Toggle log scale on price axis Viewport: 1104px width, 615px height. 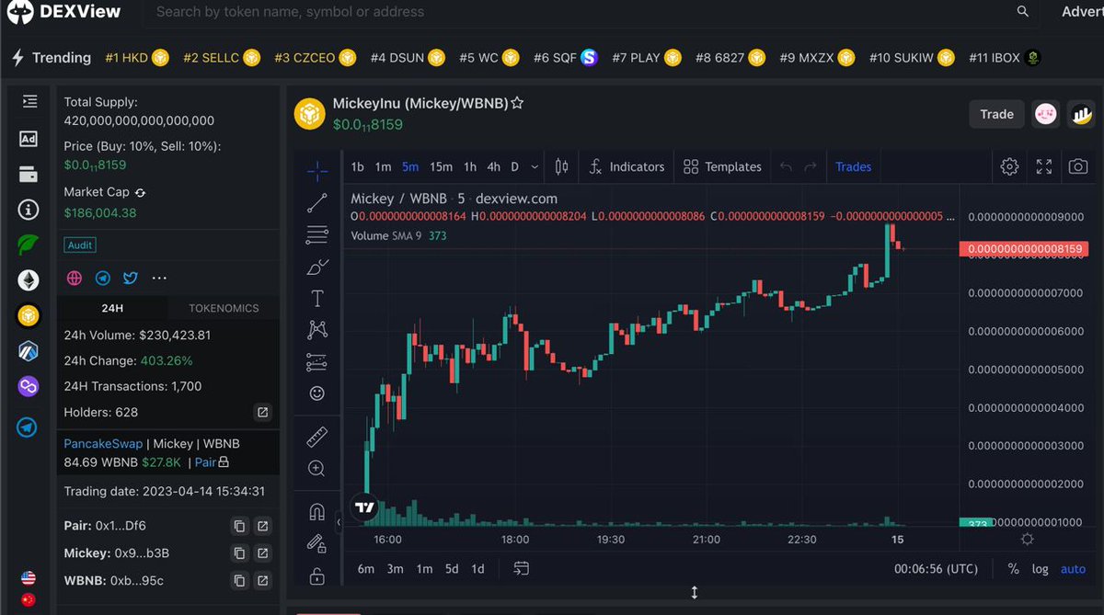pyautogui.click(x=1040, y=569)
